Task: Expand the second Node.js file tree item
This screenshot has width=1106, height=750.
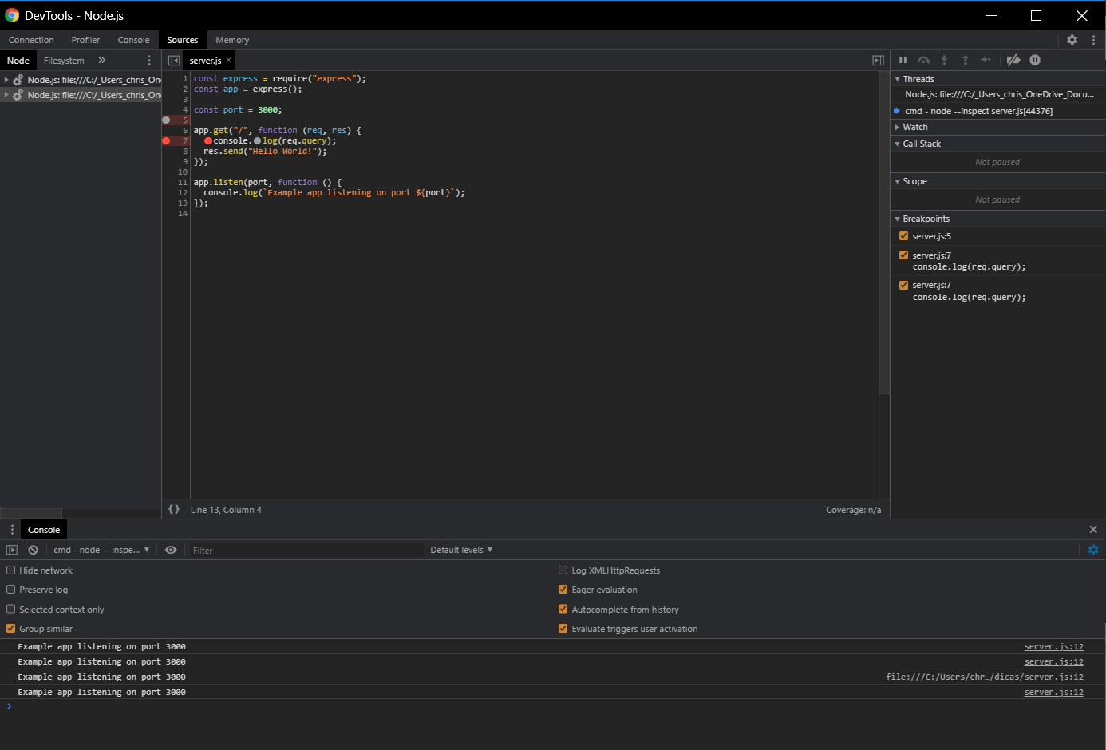Action: 6,95
